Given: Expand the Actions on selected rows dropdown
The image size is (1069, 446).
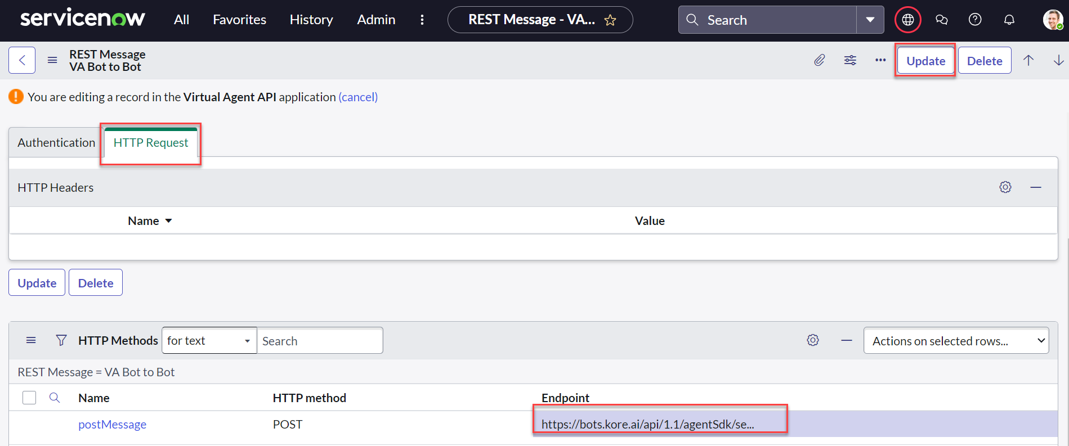Looking at the screenshot, I should (x=956, y=341).
